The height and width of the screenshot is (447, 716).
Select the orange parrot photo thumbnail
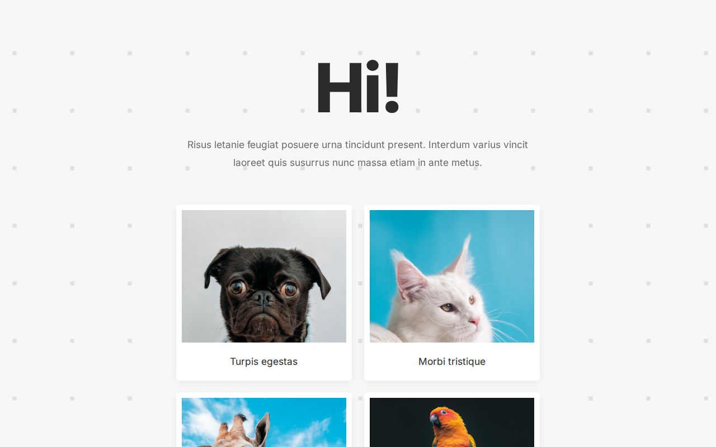(x=452, y=422)
